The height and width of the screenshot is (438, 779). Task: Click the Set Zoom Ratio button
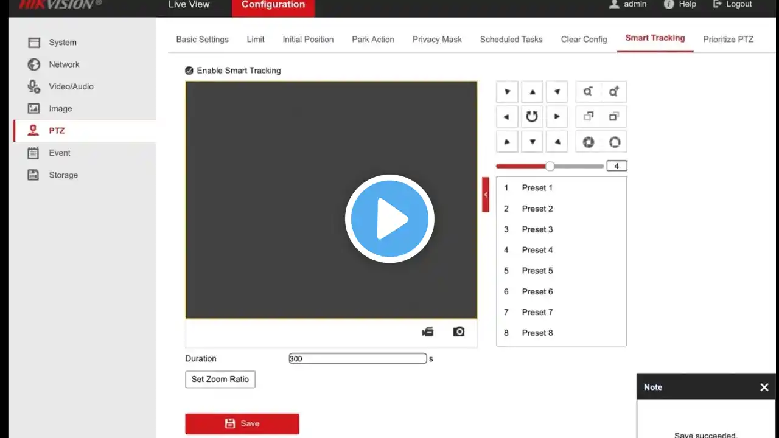[x=220, y=379]
